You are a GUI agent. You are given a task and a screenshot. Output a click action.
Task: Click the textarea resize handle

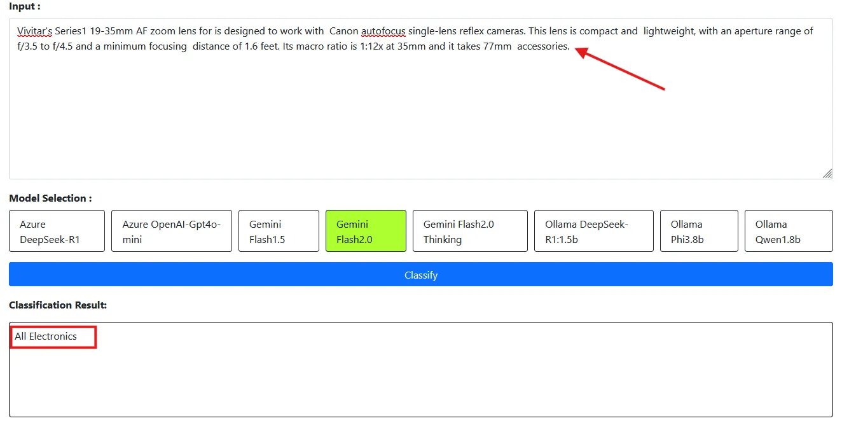tap(828, 174)
